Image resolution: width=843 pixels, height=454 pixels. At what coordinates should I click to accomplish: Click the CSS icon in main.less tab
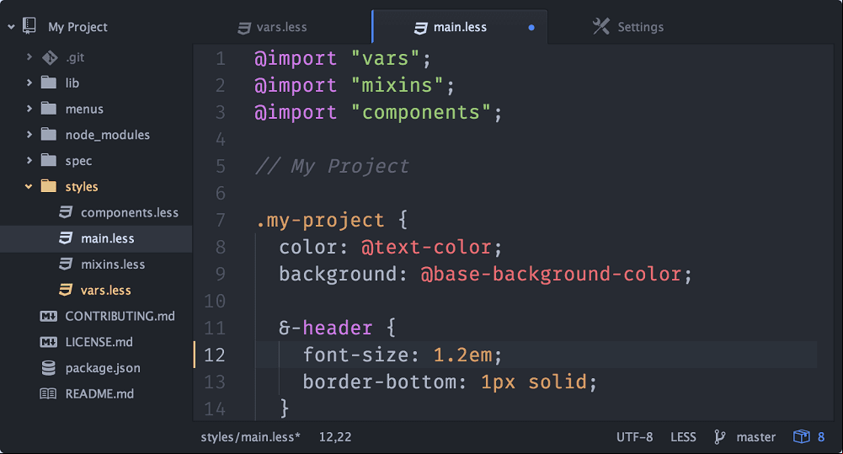(421, 28)
